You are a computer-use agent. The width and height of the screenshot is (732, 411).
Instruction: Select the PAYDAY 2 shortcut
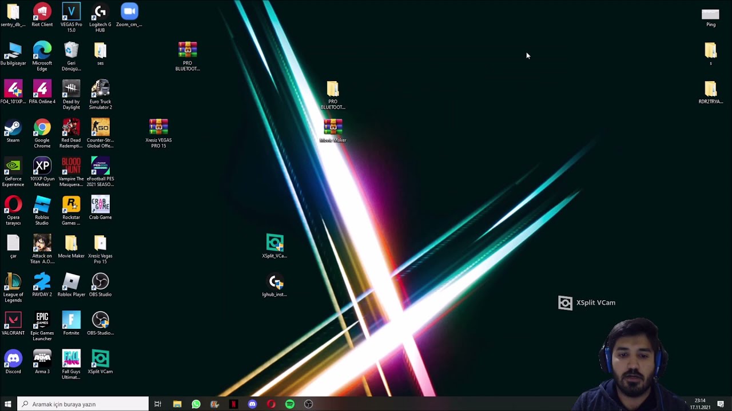pyautogui.click(x=42, y=285)
